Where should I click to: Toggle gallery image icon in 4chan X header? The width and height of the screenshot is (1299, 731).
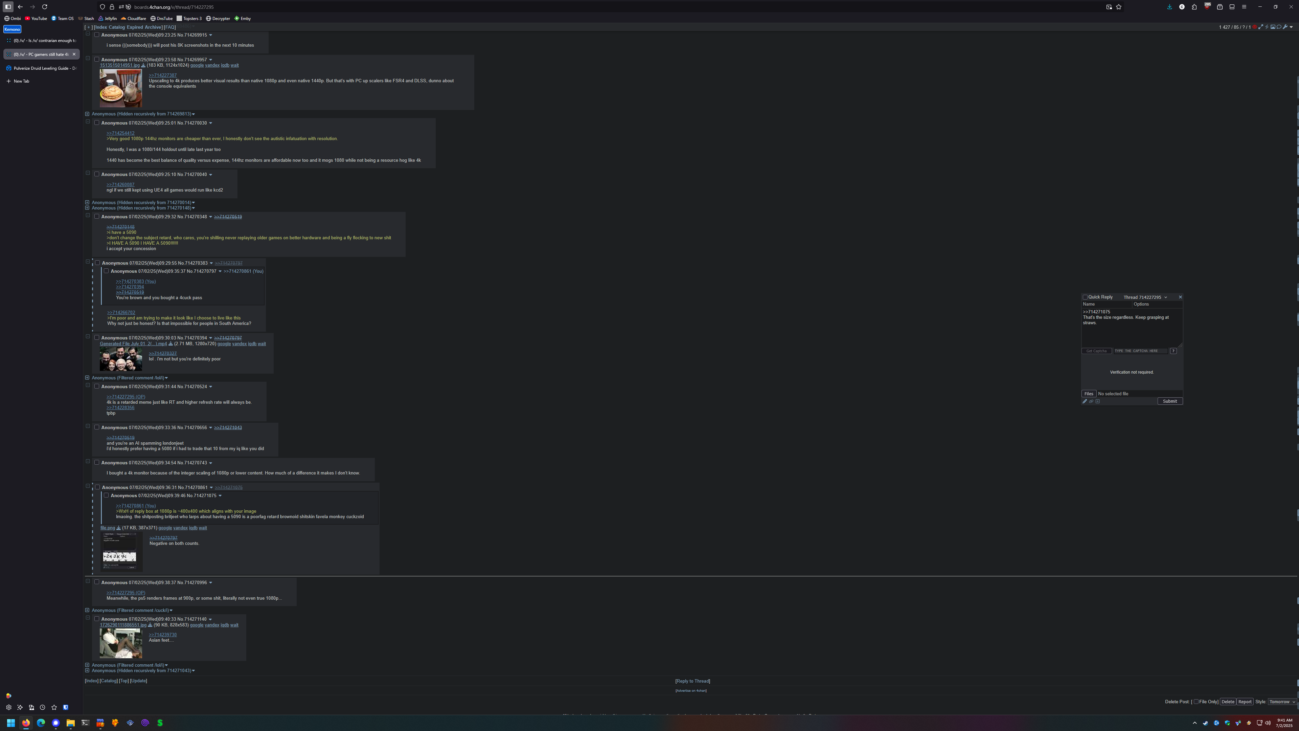1273,27
